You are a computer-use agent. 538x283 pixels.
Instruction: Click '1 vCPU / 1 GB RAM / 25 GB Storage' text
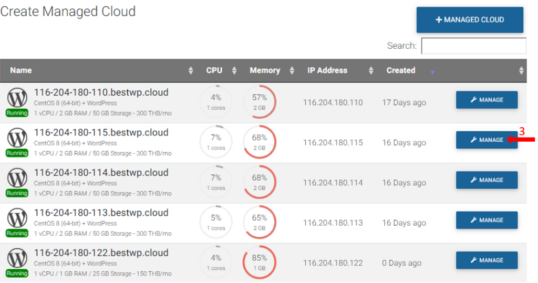click(82, 274)
